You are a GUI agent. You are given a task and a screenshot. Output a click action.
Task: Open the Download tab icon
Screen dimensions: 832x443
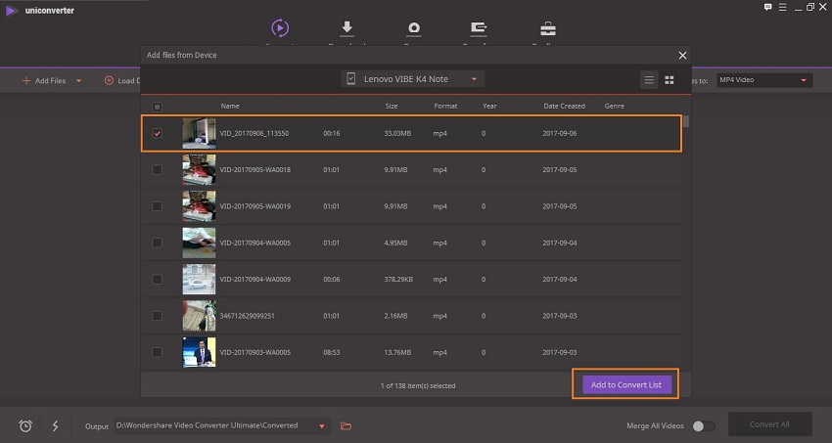pos(347,28)
